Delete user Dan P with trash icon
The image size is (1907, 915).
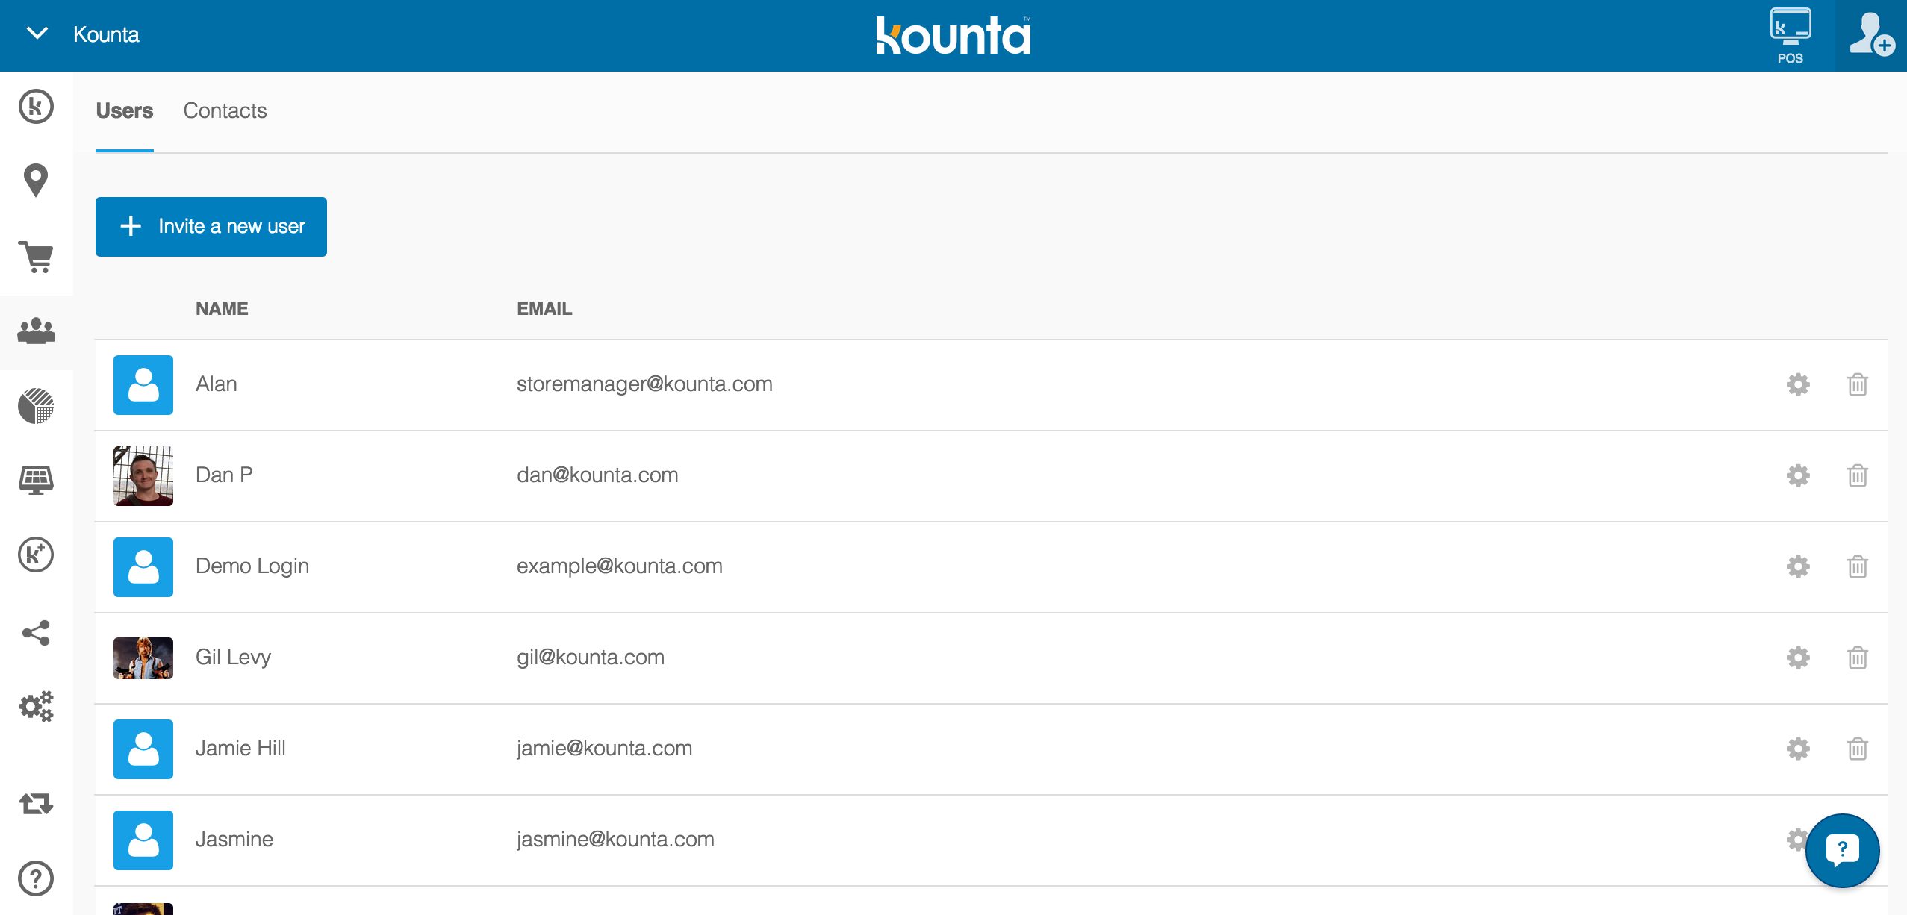click(x=1858, y=475)
